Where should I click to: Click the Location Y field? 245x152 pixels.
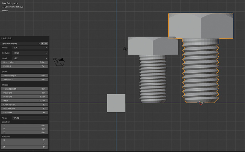coord(24,129)
